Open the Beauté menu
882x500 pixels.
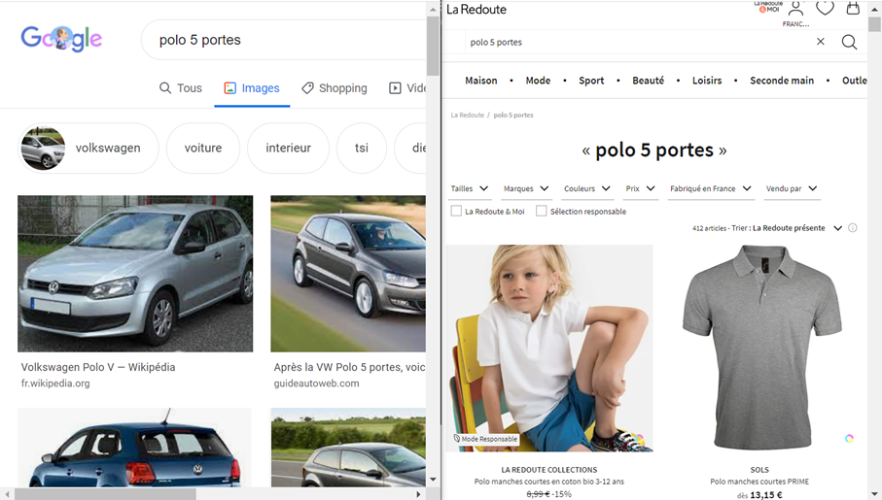point(648,81)
